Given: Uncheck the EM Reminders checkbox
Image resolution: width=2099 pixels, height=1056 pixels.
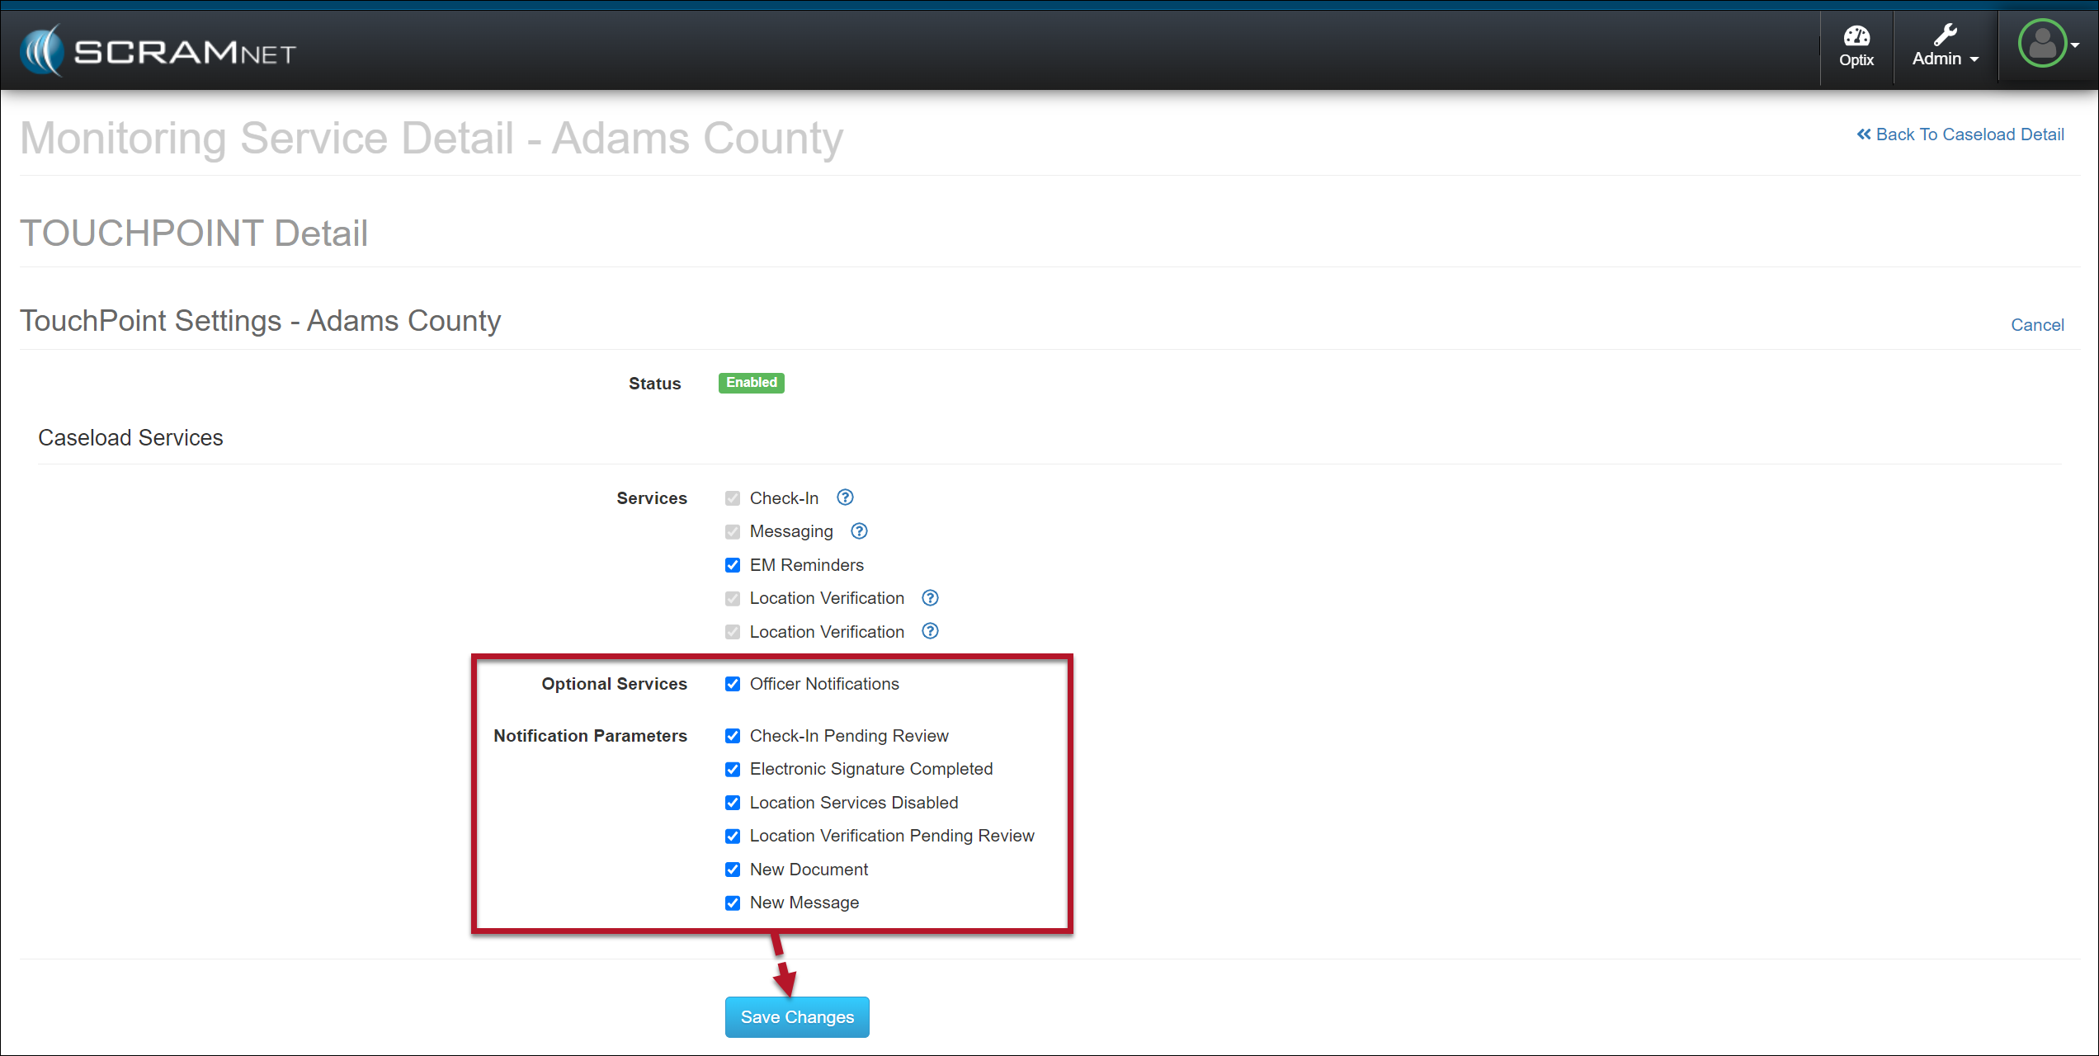Looking at the screenshot, I should 733,565.
